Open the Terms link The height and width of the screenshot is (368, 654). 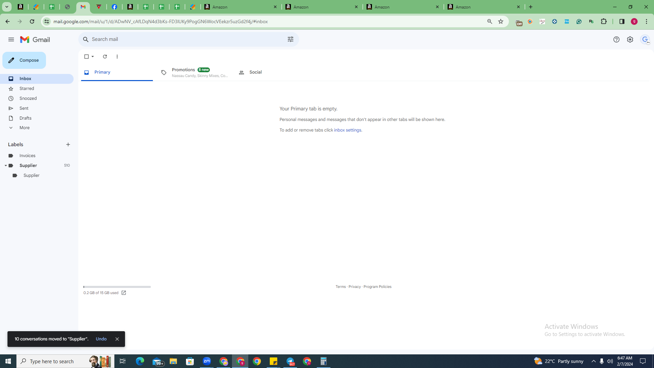click(x=341, y=287)
